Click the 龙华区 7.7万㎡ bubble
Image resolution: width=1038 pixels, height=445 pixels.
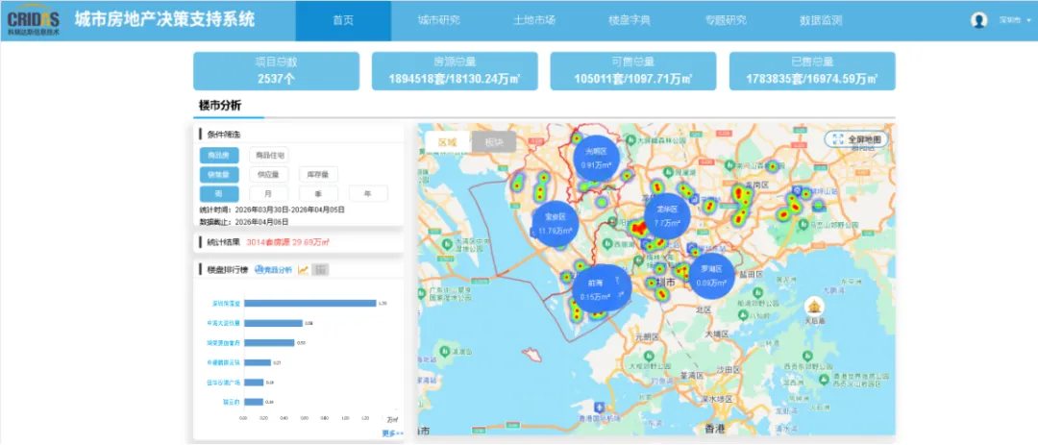(x=667, y=216)
